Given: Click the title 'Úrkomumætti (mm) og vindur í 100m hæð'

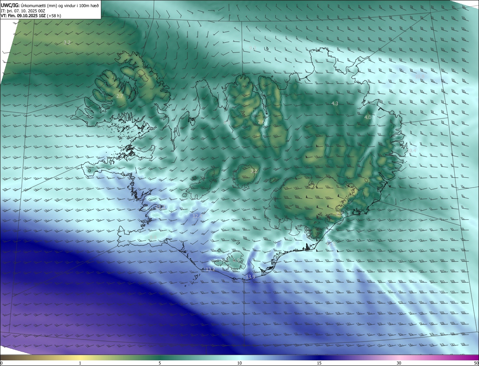Looking at the screenshot, I should point(60,6).
